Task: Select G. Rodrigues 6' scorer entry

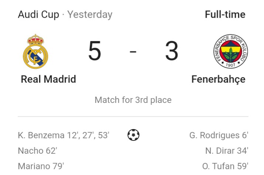Action: pos(219,135)
